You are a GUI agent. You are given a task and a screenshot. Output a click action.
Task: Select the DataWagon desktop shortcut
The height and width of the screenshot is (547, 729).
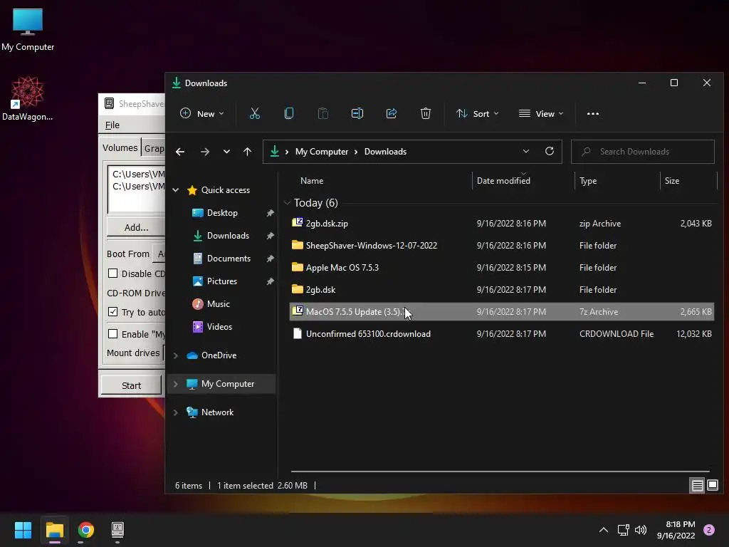click(x=28, y=98)
